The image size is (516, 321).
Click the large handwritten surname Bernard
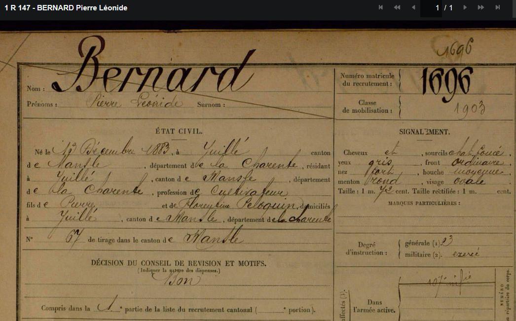coord(163,69)
